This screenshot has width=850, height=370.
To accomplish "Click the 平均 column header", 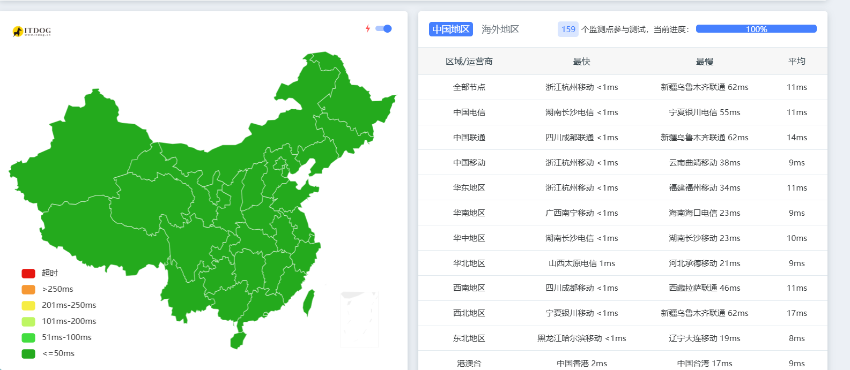I will pyautogui.click(x=796, y=62).
